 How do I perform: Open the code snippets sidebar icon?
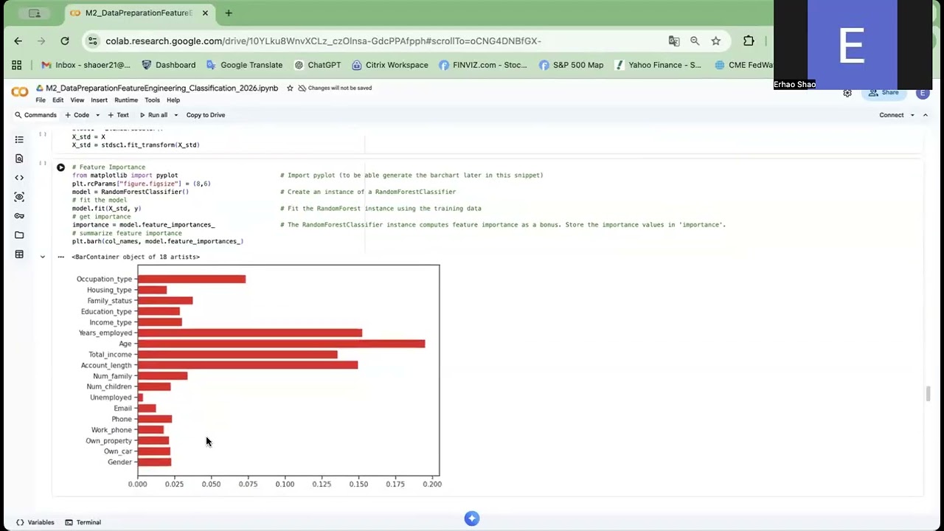[x=19, y=178]
